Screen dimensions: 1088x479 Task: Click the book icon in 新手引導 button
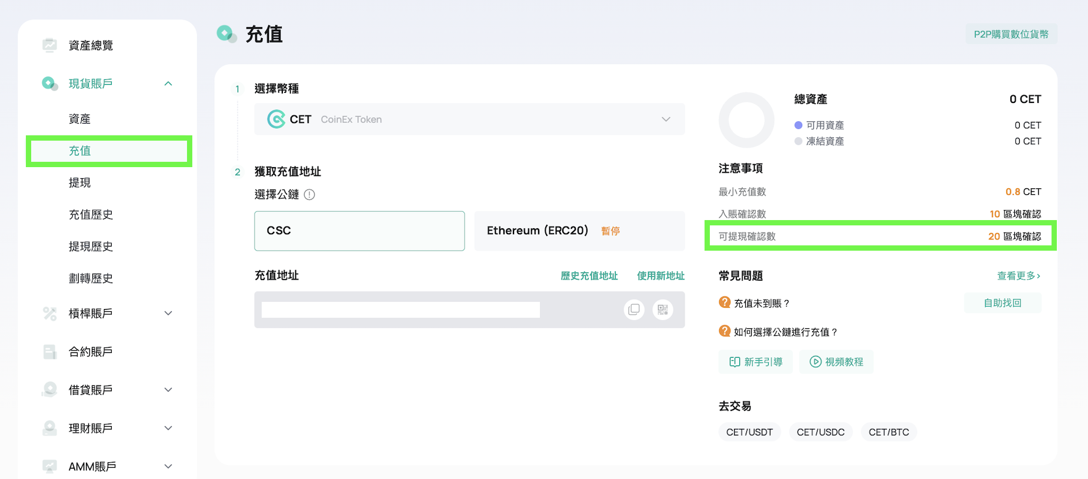coord(735,362)
